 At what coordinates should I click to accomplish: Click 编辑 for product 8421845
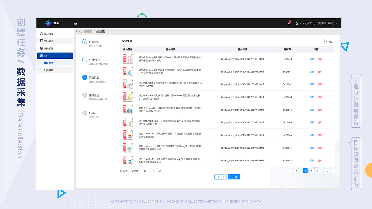coord(312,122)
